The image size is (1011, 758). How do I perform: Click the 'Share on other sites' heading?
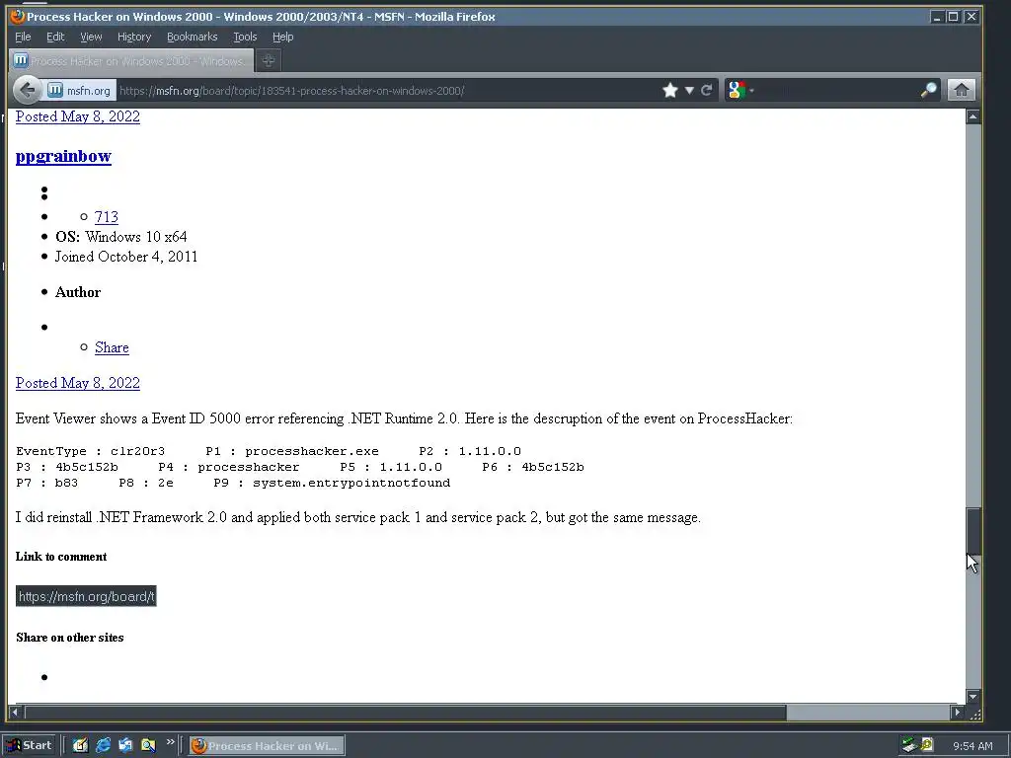[x=70, y=638]
